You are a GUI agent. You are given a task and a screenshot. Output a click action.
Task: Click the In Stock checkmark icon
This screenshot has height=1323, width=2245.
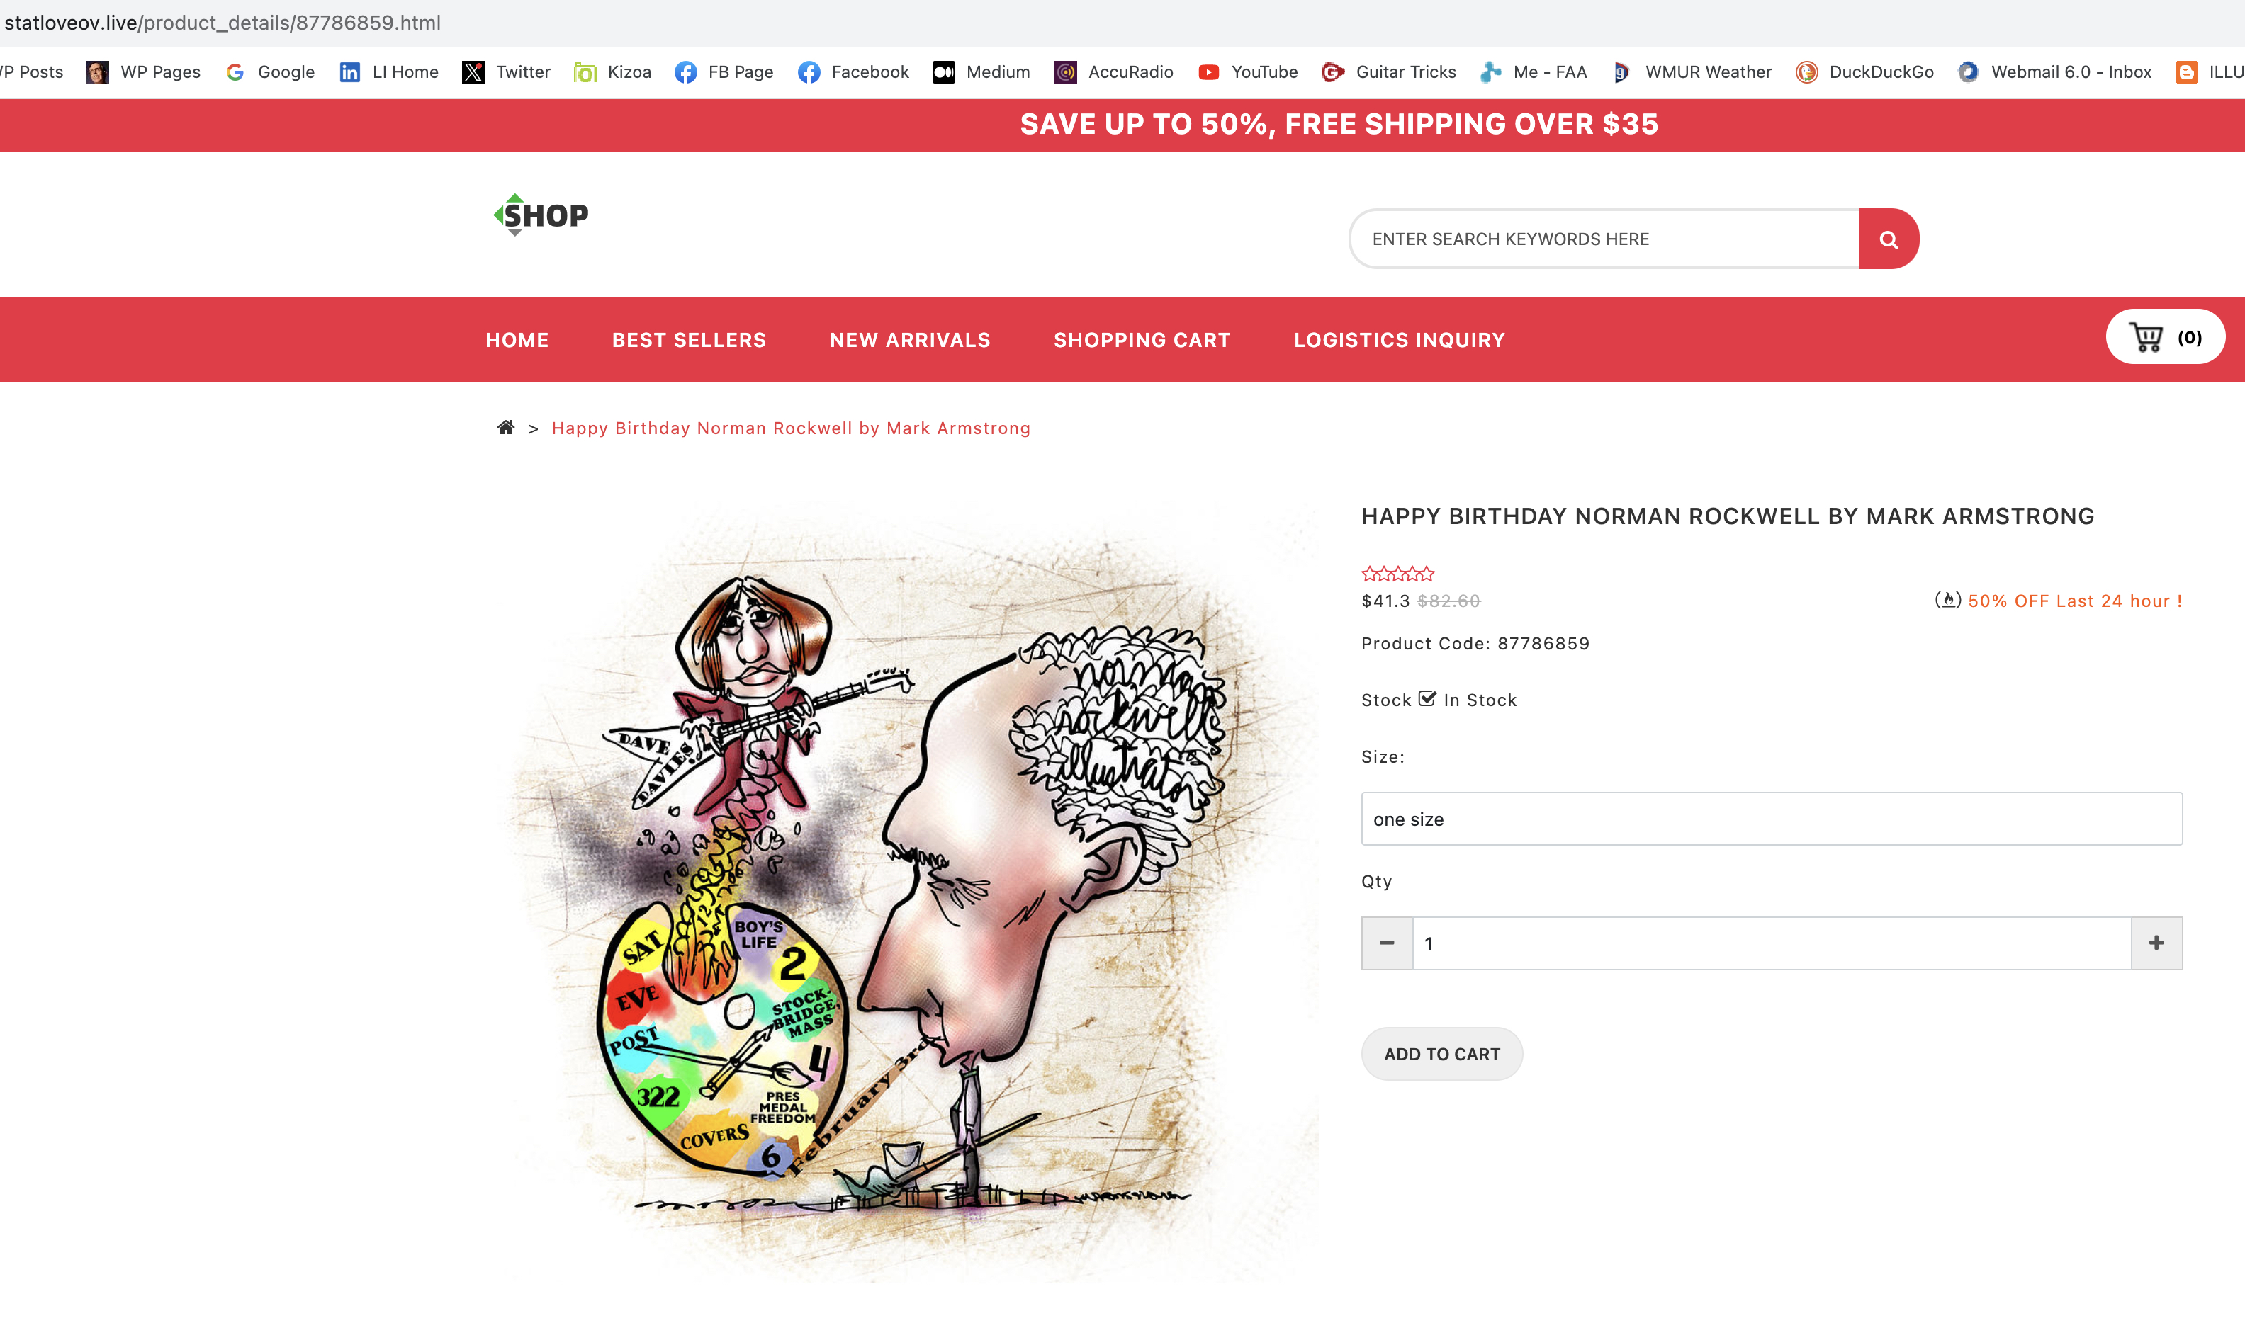pyautogui.click(x=1427, y=699)
